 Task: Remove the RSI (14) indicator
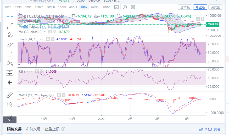tap(42, 71)
